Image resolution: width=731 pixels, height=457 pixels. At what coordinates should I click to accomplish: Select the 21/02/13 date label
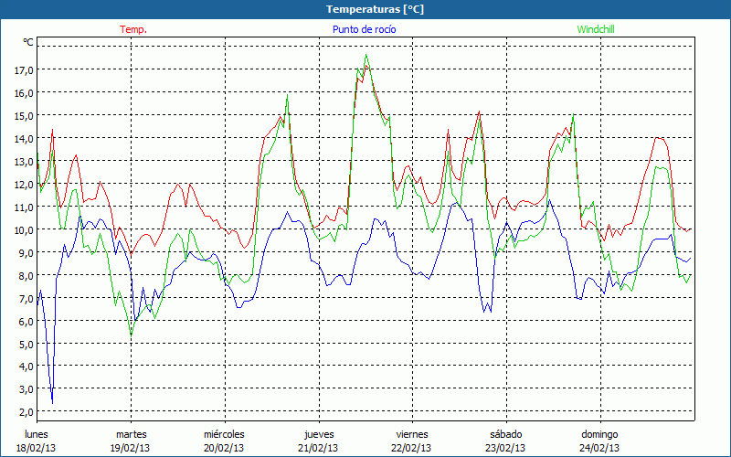[x=319, y=448]
